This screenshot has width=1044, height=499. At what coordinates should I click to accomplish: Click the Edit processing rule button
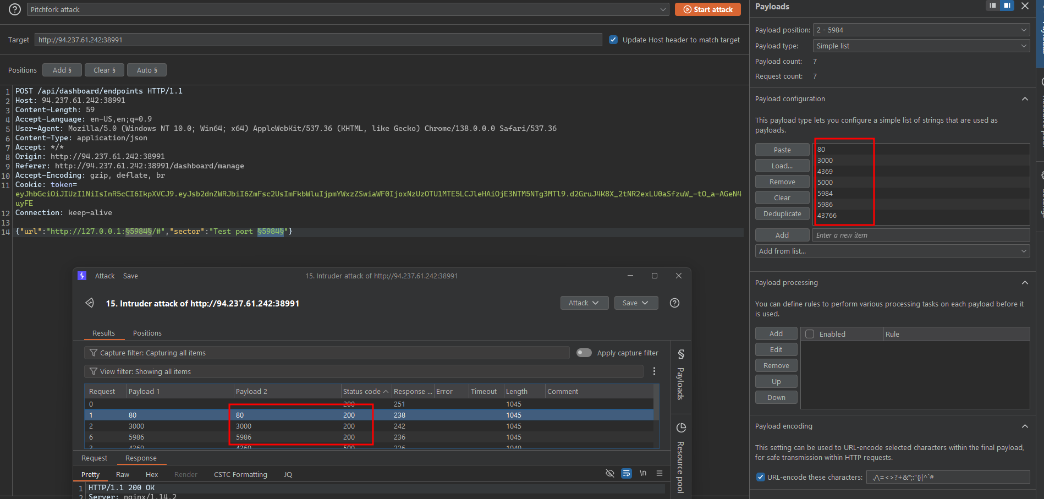[776, 349]
